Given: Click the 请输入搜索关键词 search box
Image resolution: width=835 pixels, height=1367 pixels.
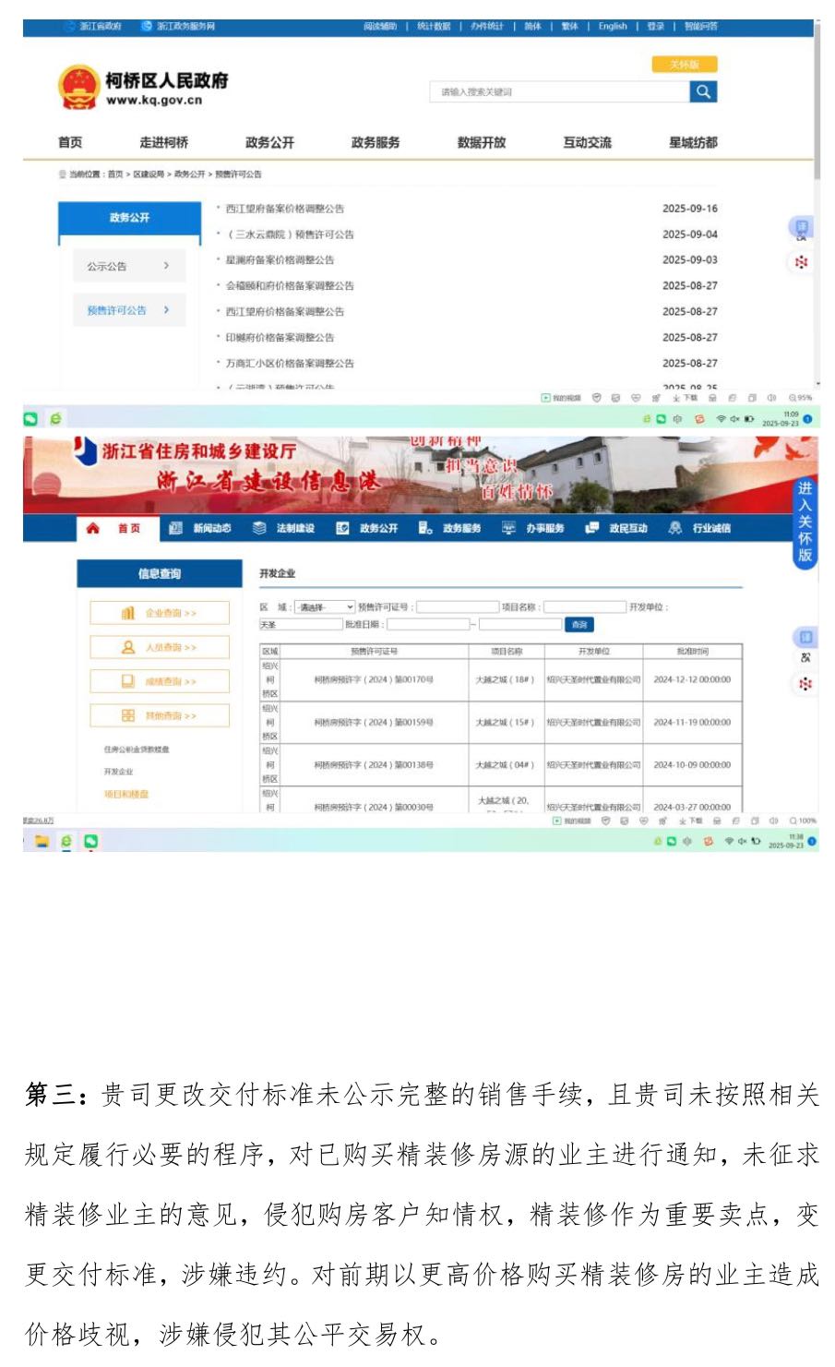Looking at the screenshot, I should tap(559, 91).
